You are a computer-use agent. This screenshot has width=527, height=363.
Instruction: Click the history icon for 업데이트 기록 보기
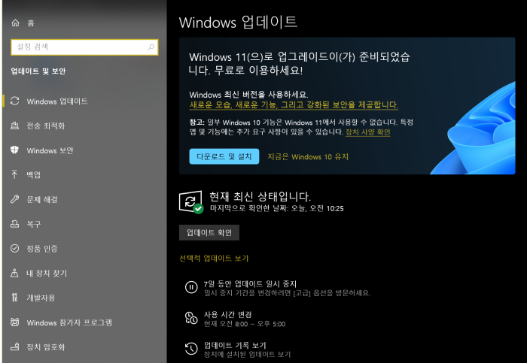[x=191, y=349]
